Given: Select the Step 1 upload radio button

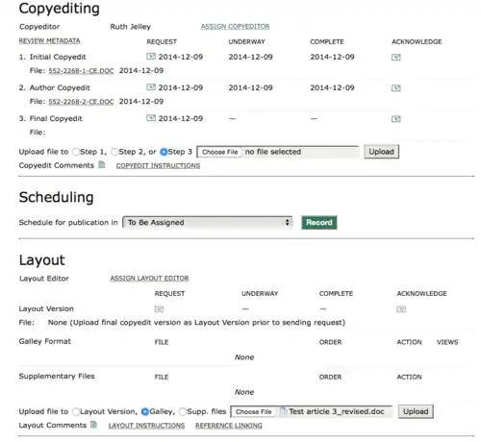Looking at the screenshot, I should (76, 152).
